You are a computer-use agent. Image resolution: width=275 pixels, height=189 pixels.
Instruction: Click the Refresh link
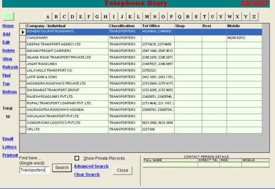coord(10,67)
